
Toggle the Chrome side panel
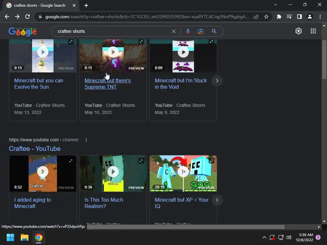point(300,17)
